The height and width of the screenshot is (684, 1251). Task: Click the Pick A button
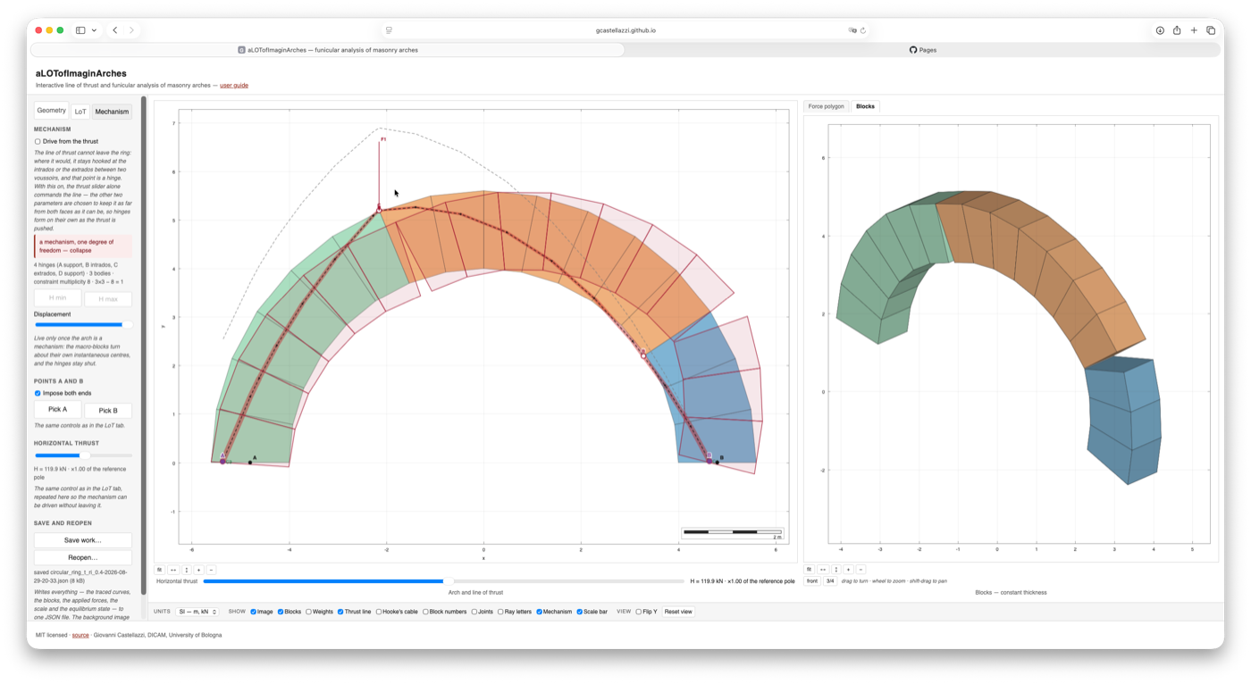tap(58, 410)
